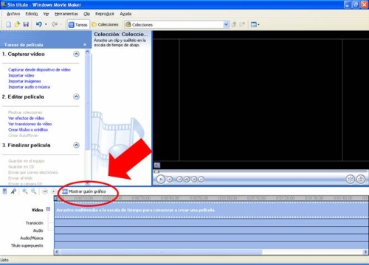Click the set audio levels icon
369x265 pixels.
pos(4,191)
